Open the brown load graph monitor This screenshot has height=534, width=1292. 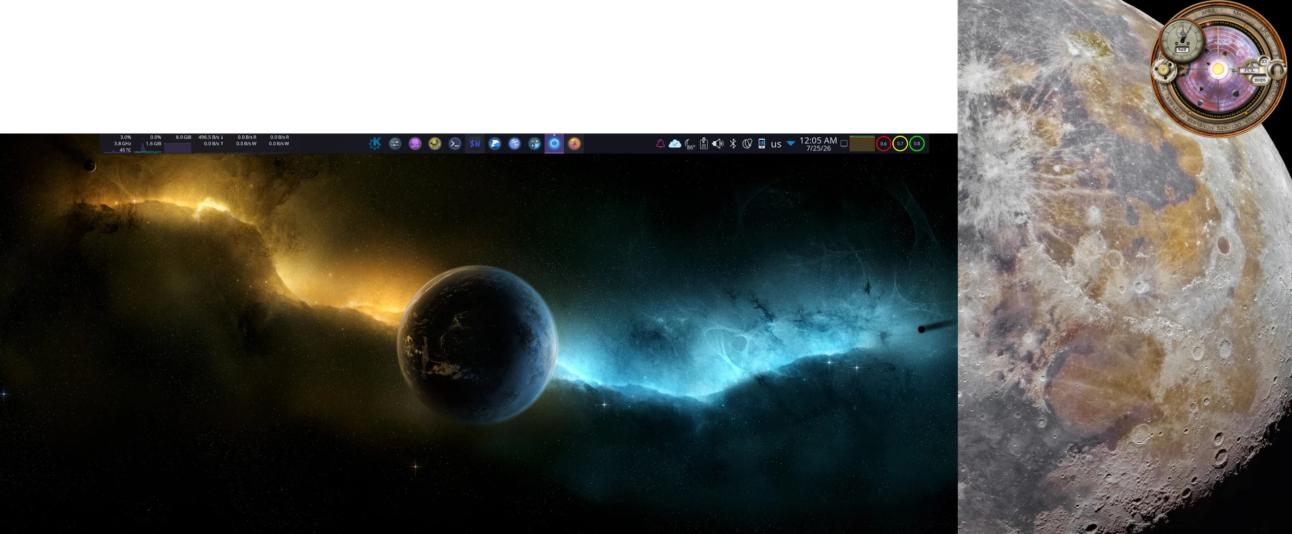click(862, 143)
